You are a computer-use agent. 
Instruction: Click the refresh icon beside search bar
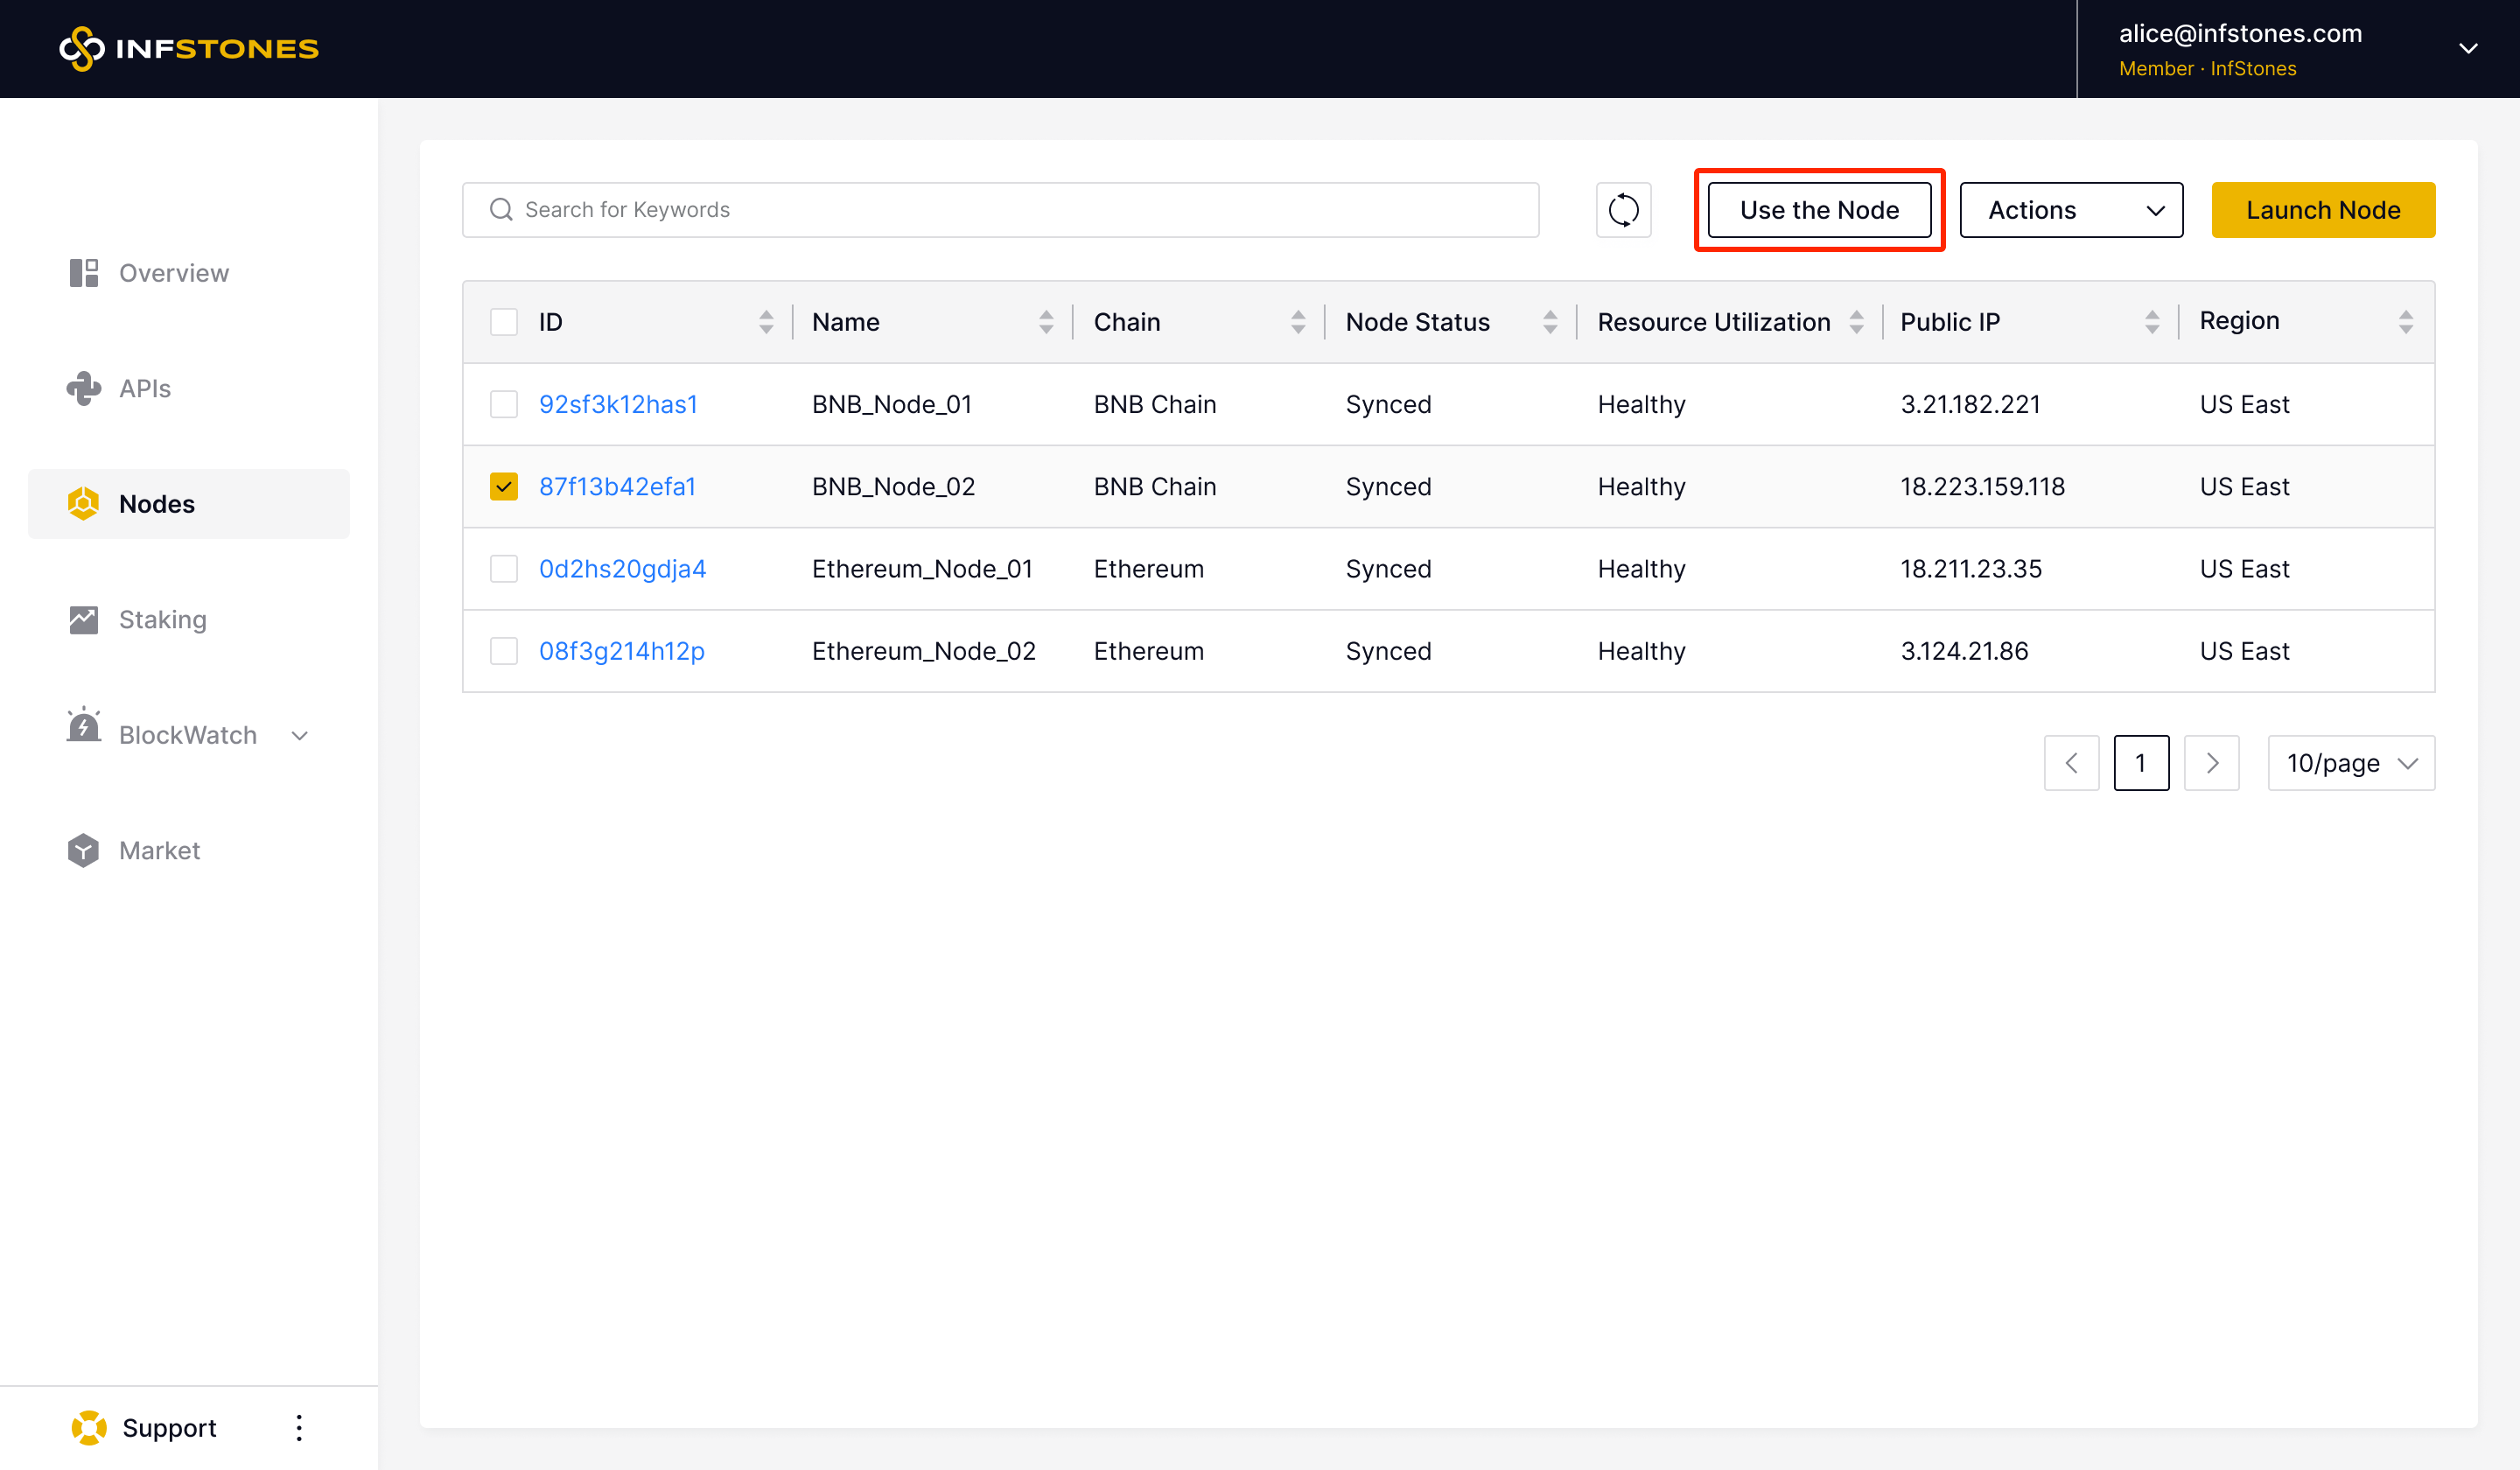coord(1623,210)
